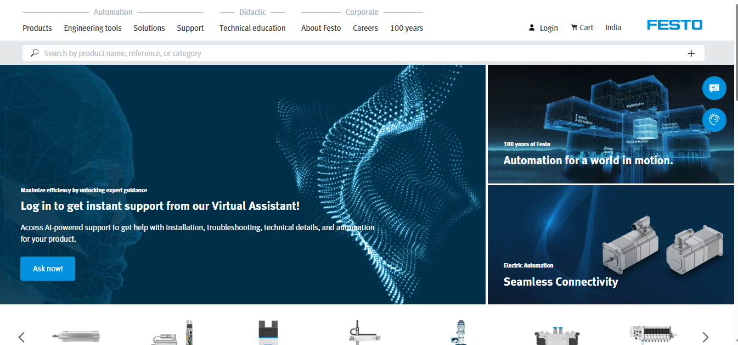Open the valve manifold product thumbnail
The width and height of the screenshot is (738, 345).
[x=557, y=336]
